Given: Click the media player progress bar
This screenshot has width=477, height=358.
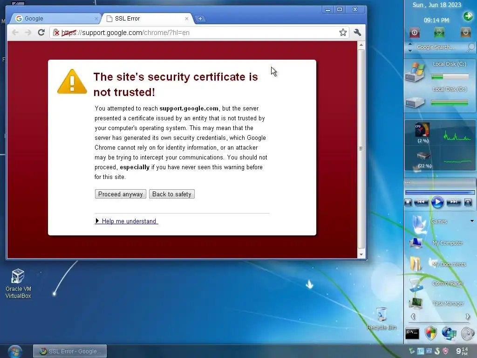Looking at the screenshot, I should (440, 193).
